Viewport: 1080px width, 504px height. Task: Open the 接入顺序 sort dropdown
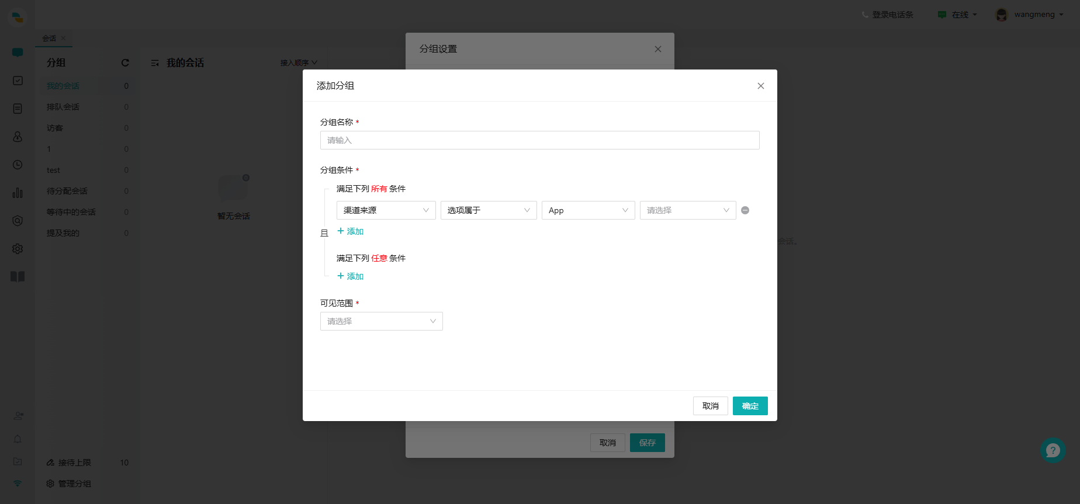pos(299,63)
